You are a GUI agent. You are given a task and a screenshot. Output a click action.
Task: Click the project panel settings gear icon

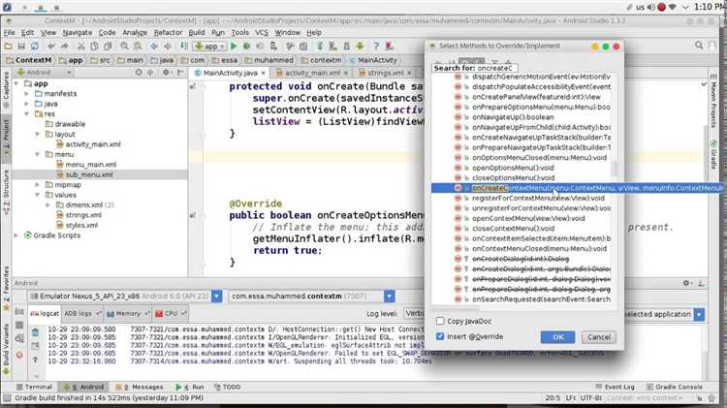(x=166, y=73)
